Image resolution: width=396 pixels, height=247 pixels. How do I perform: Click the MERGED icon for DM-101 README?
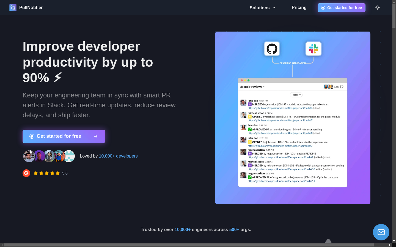point(250,154)
